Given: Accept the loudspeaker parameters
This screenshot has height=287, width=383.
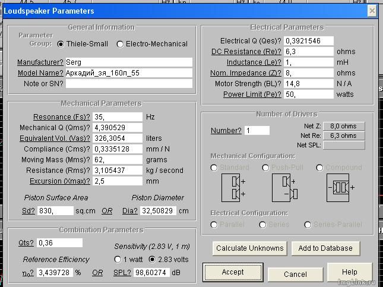Looking at the screenshot, I should (233, 272).
